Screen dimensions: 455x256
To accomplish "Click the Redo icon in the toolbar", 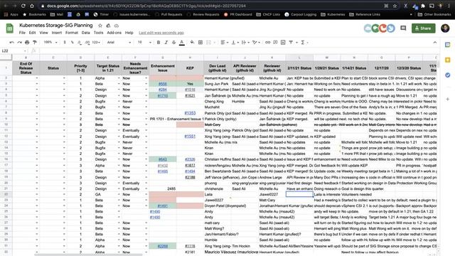I will click(x=19, y=43).
